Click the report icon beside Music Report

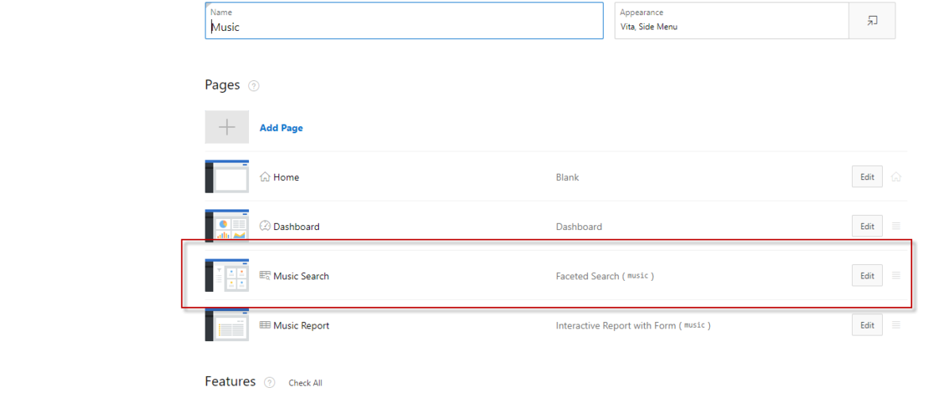coord(265,325)
